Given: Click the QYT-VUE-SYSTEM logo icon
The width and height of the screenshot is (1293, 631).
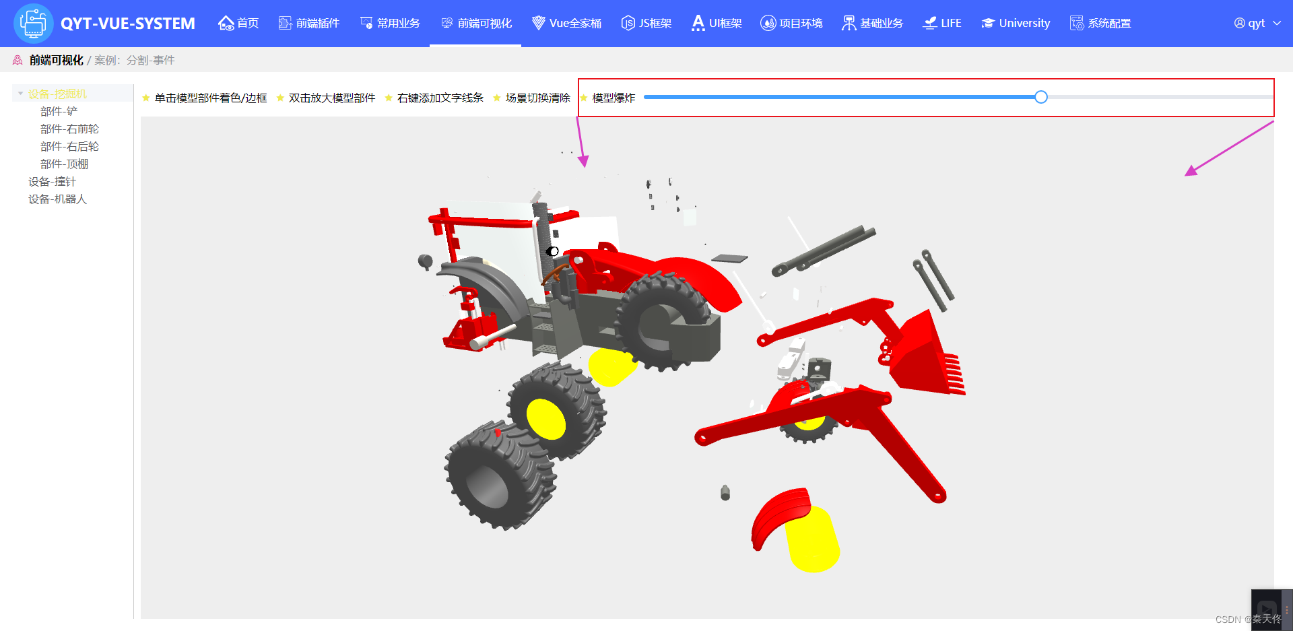Looking at the screenshot, I should click(x=33, y=23).
